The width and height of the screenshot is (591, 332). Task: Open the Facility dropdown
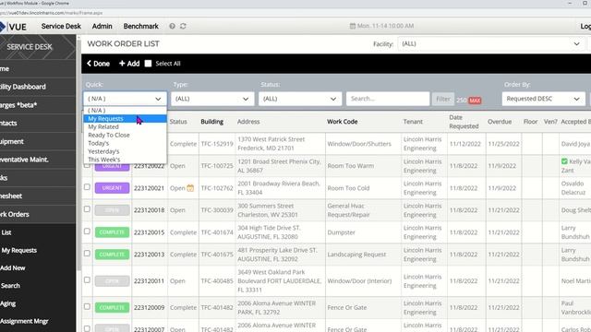pos(491,43)
